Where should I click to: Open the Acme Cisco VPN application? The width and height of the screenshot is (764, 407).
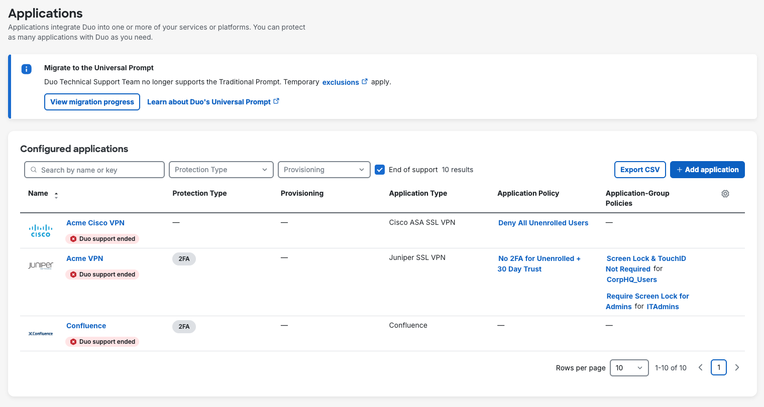pyautogui.click(x=95, y=223)
